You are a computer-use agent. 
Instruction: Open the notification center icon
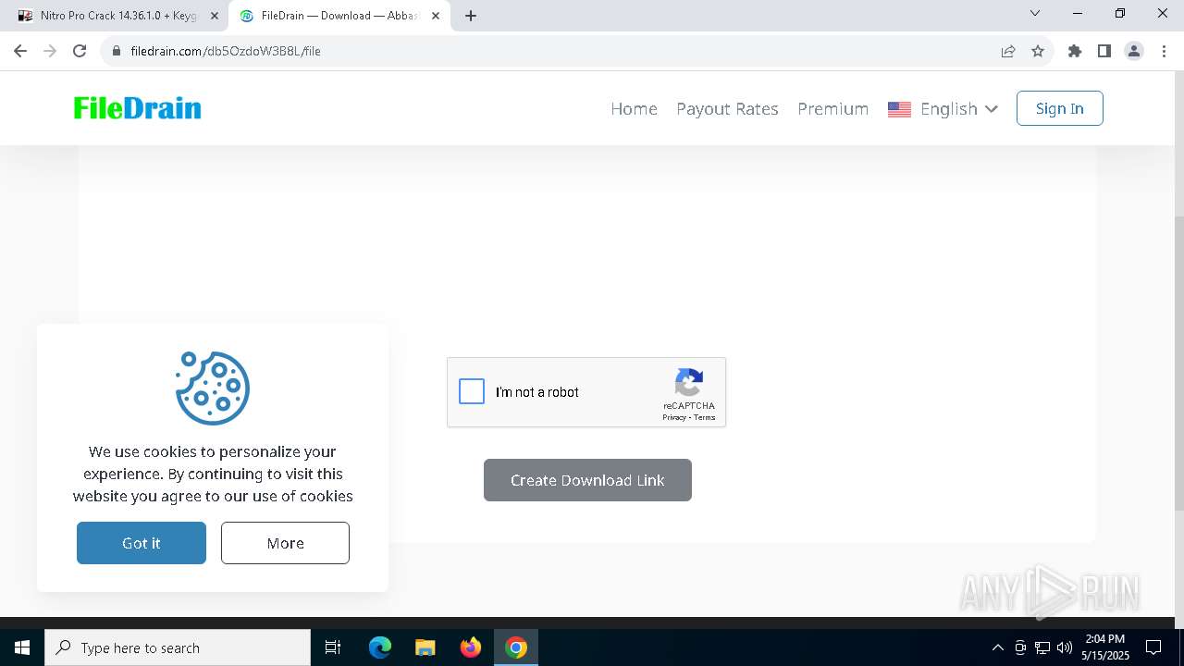click(x=1153, y=647)
